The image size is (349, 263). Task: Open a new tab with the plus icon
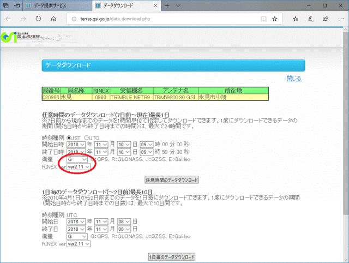pos(167,6)
